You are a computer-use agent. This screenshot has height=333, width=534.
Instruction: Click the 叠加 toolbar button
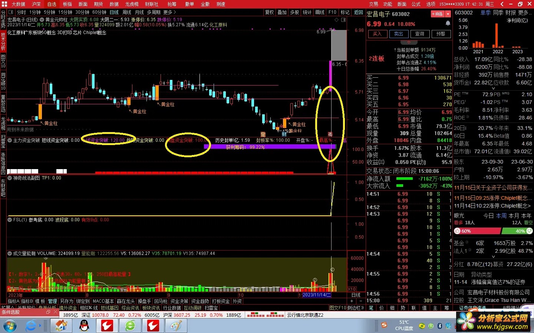[282, 12]
